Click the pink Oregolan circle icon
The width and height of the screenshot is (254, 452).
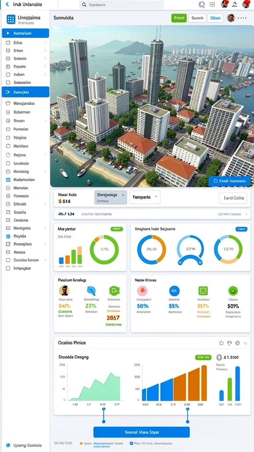142,291
